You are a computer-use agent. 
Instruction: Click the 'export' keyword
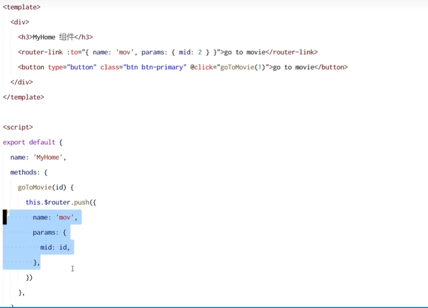[x=14, y=142]
